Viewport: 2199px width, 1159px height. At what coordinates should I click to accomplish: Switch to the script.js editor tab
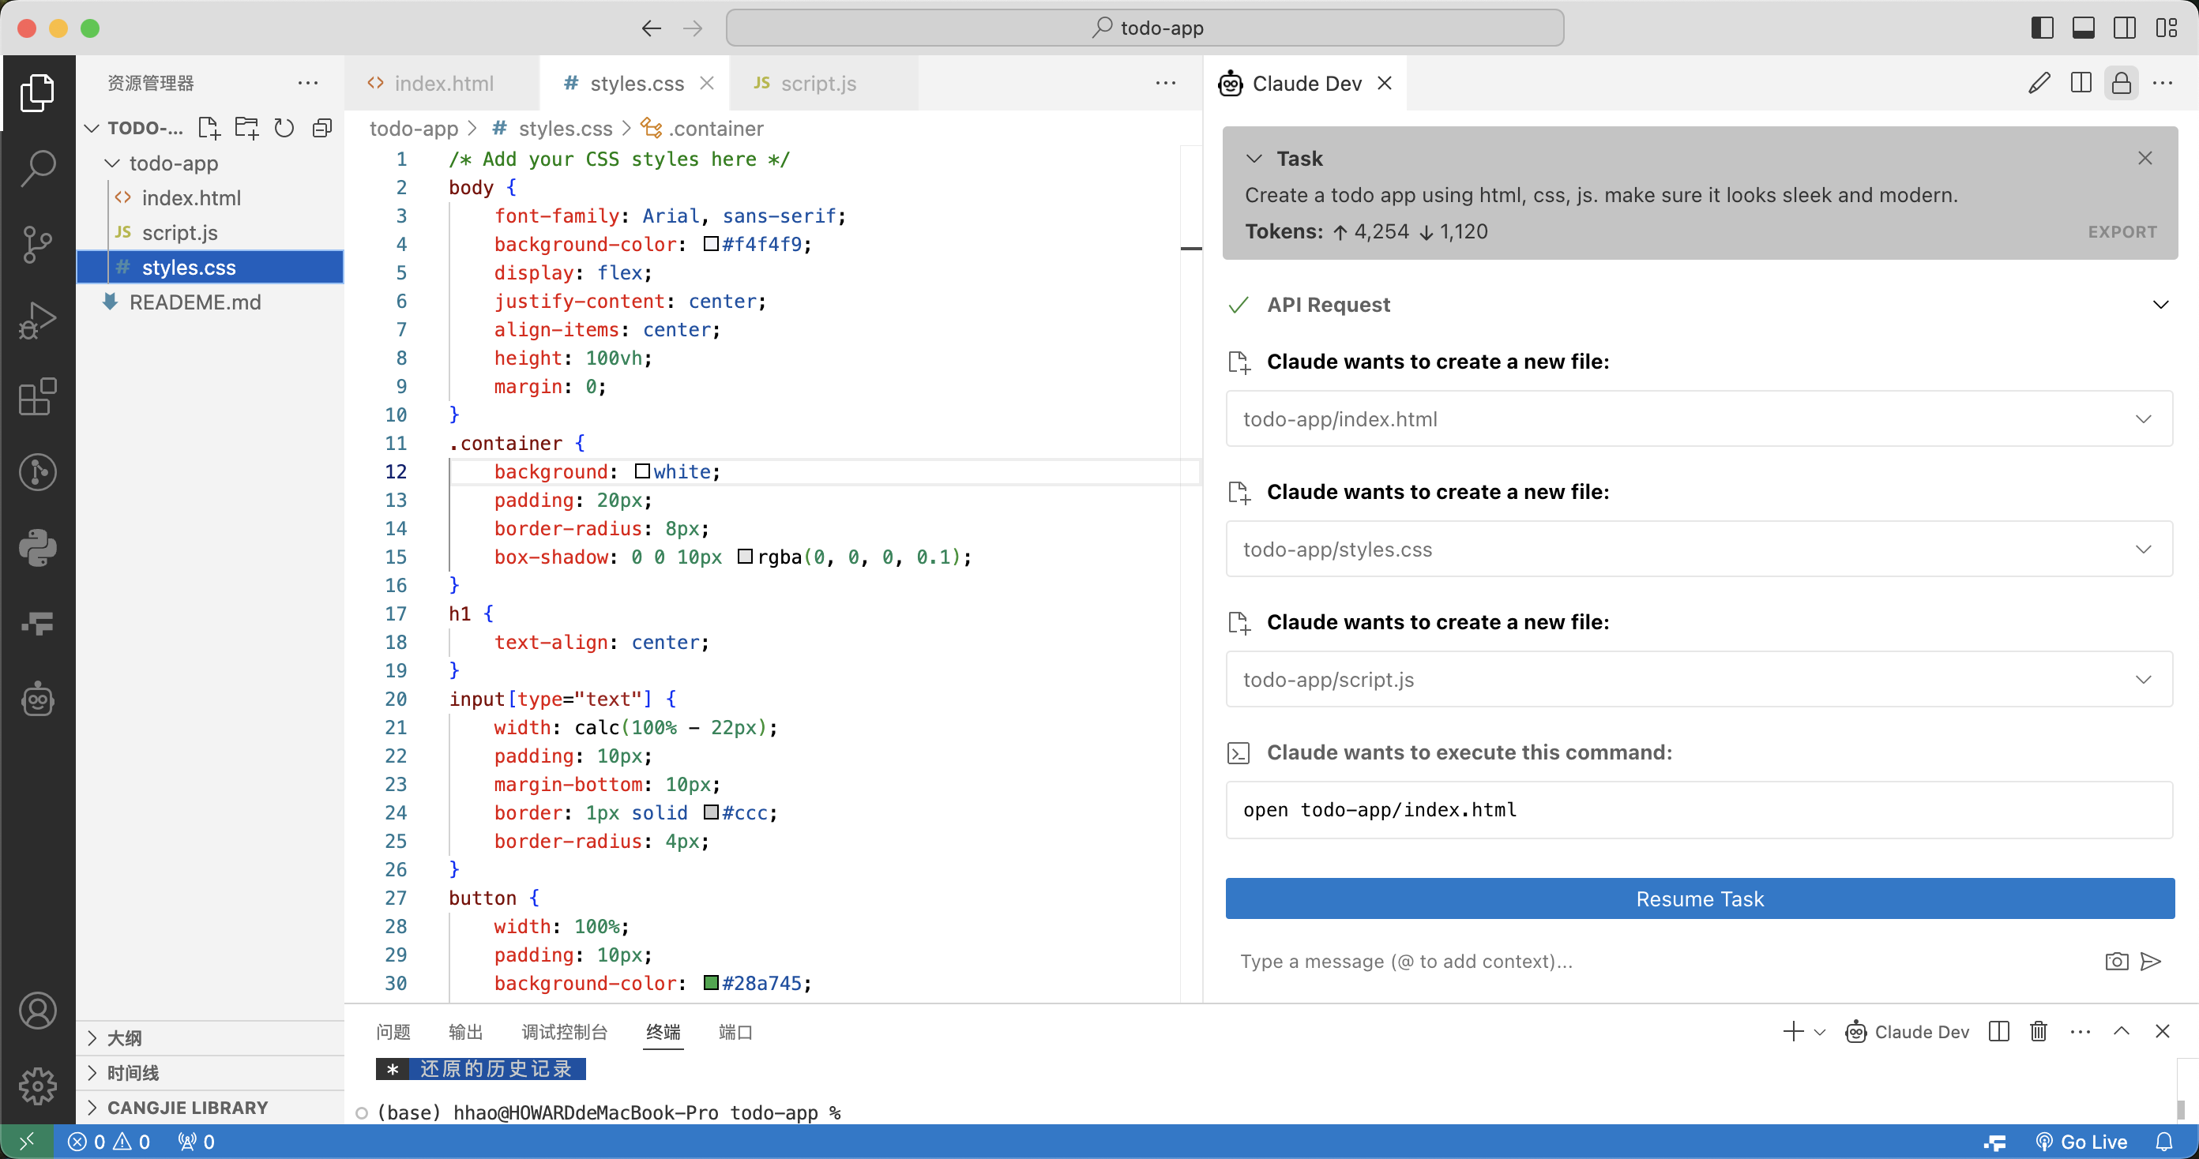[x=817, y=84]
